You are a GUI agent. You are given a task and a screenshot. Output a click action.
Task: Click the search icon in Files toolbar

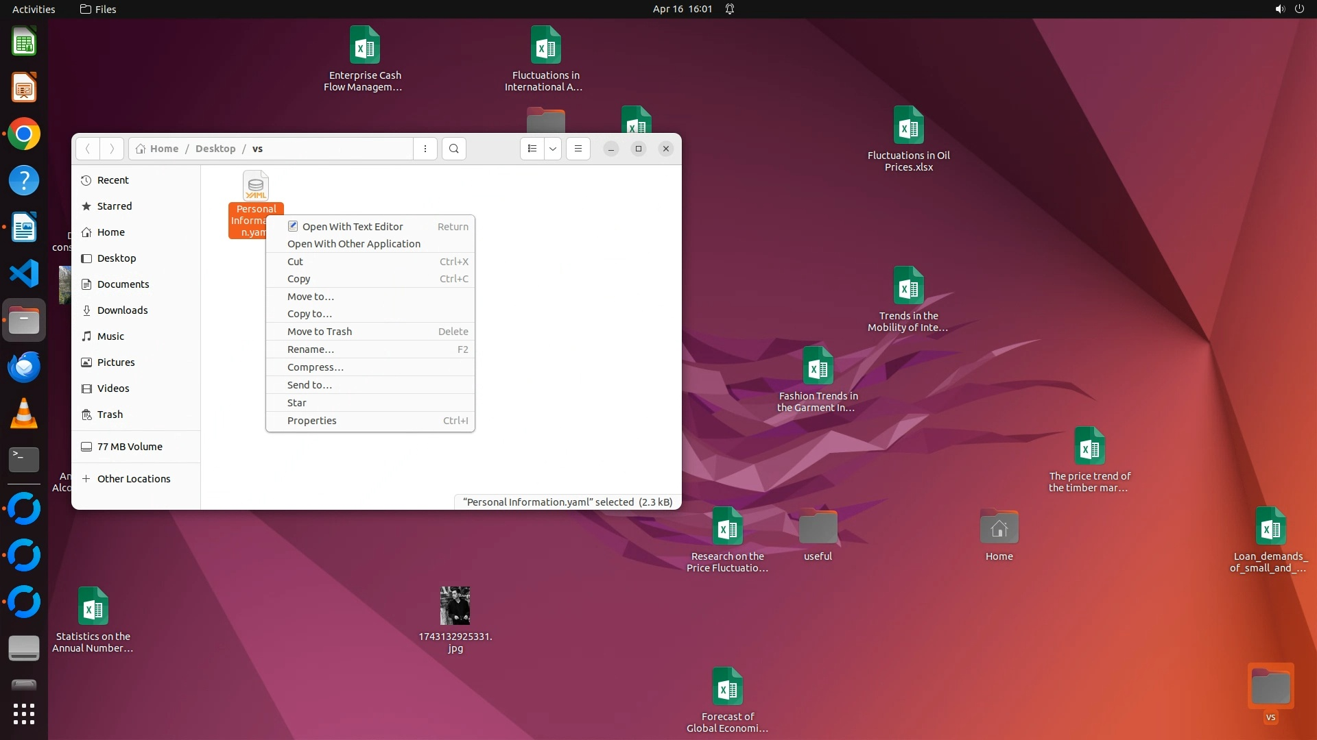click(453, 149)
